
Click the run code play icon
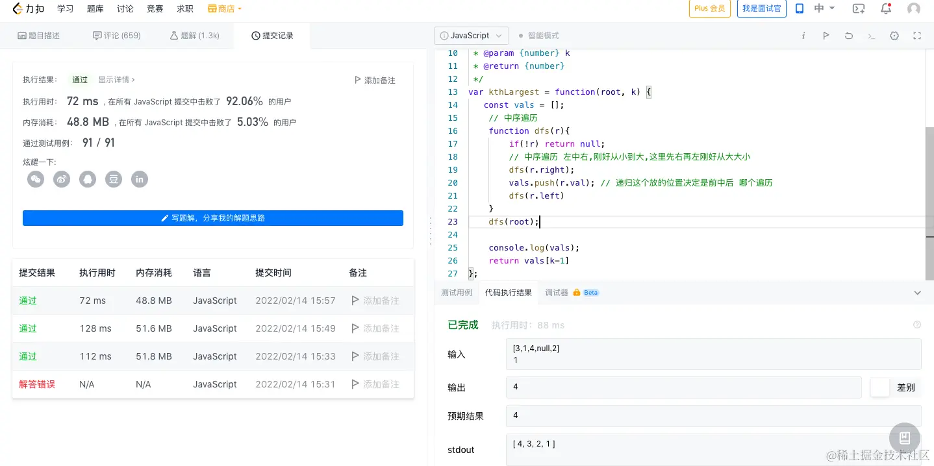coord(826,36)
